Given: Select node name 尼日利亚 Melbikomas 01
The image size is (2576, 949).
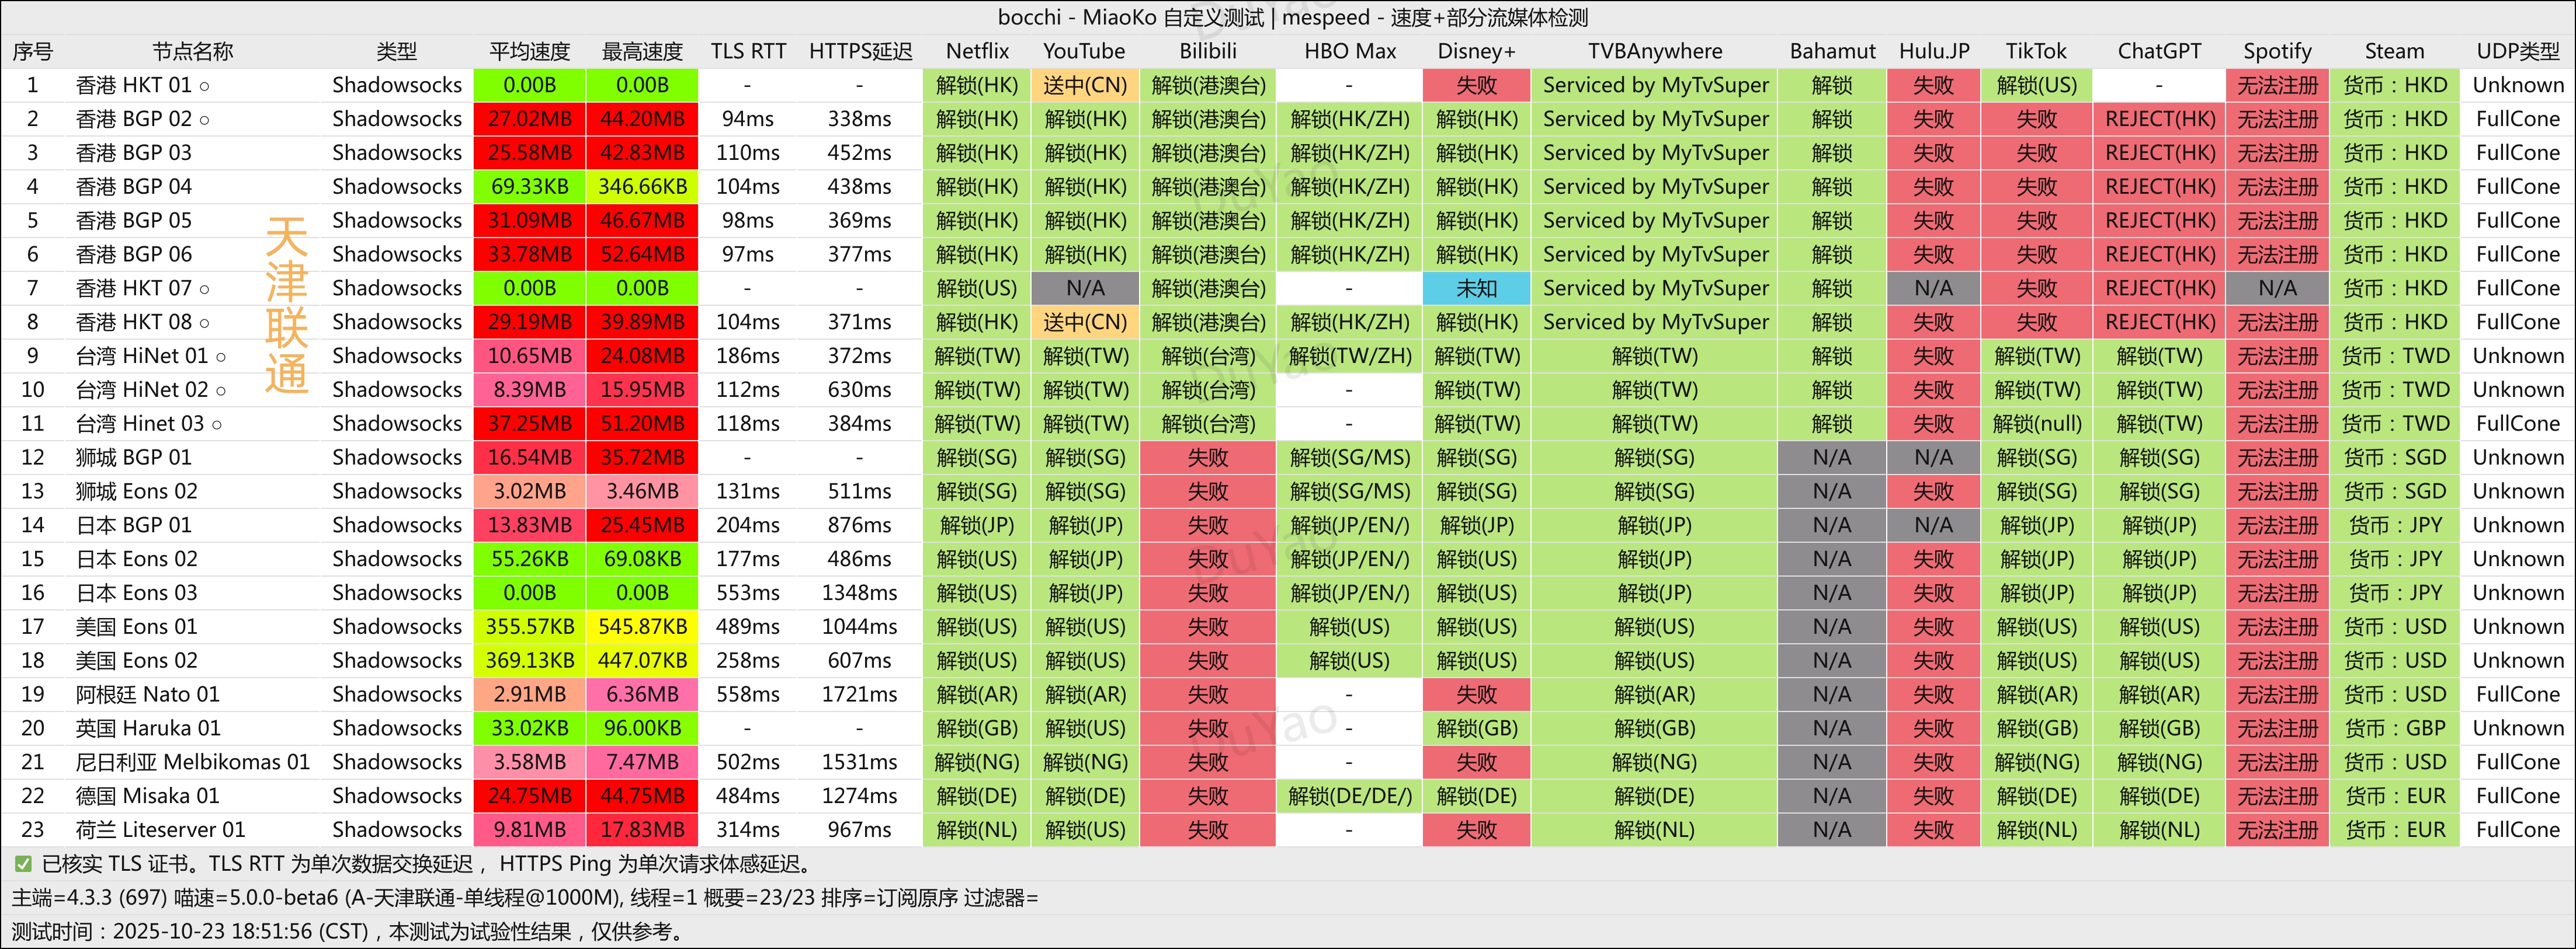Looking at the screenshot, I should tap(192, 762).
